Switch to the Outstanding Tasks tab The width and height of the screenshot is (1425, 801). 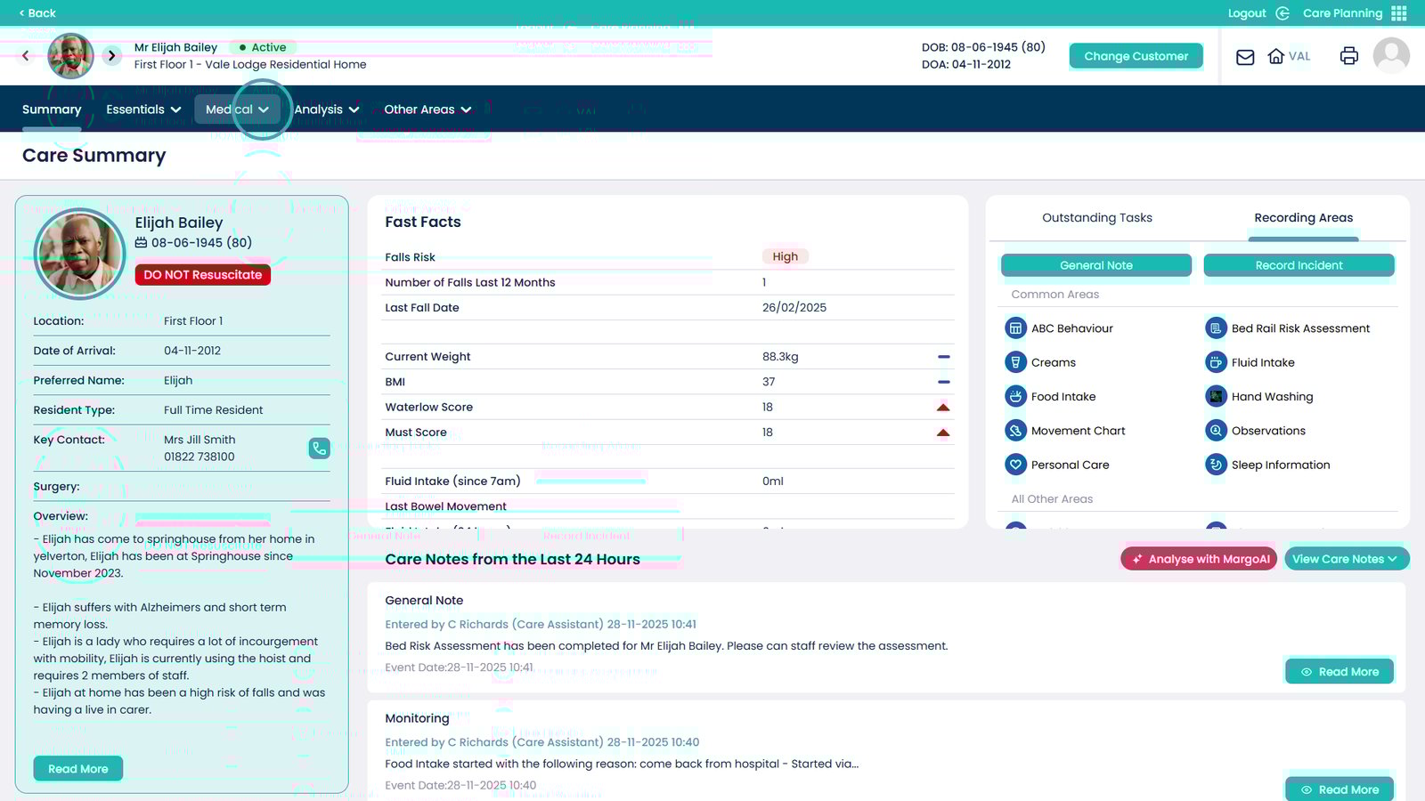1096,218
